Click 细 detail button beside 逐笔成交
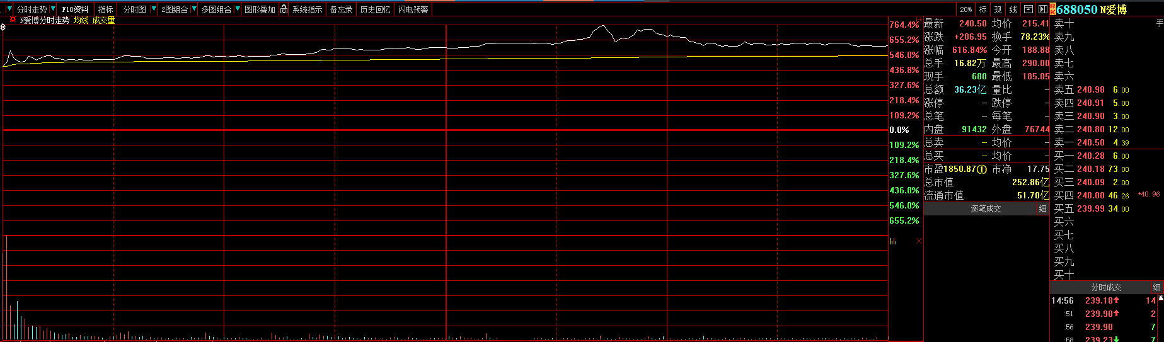This screenshot has width=1164, height=342. click(x=1043, y=208)
